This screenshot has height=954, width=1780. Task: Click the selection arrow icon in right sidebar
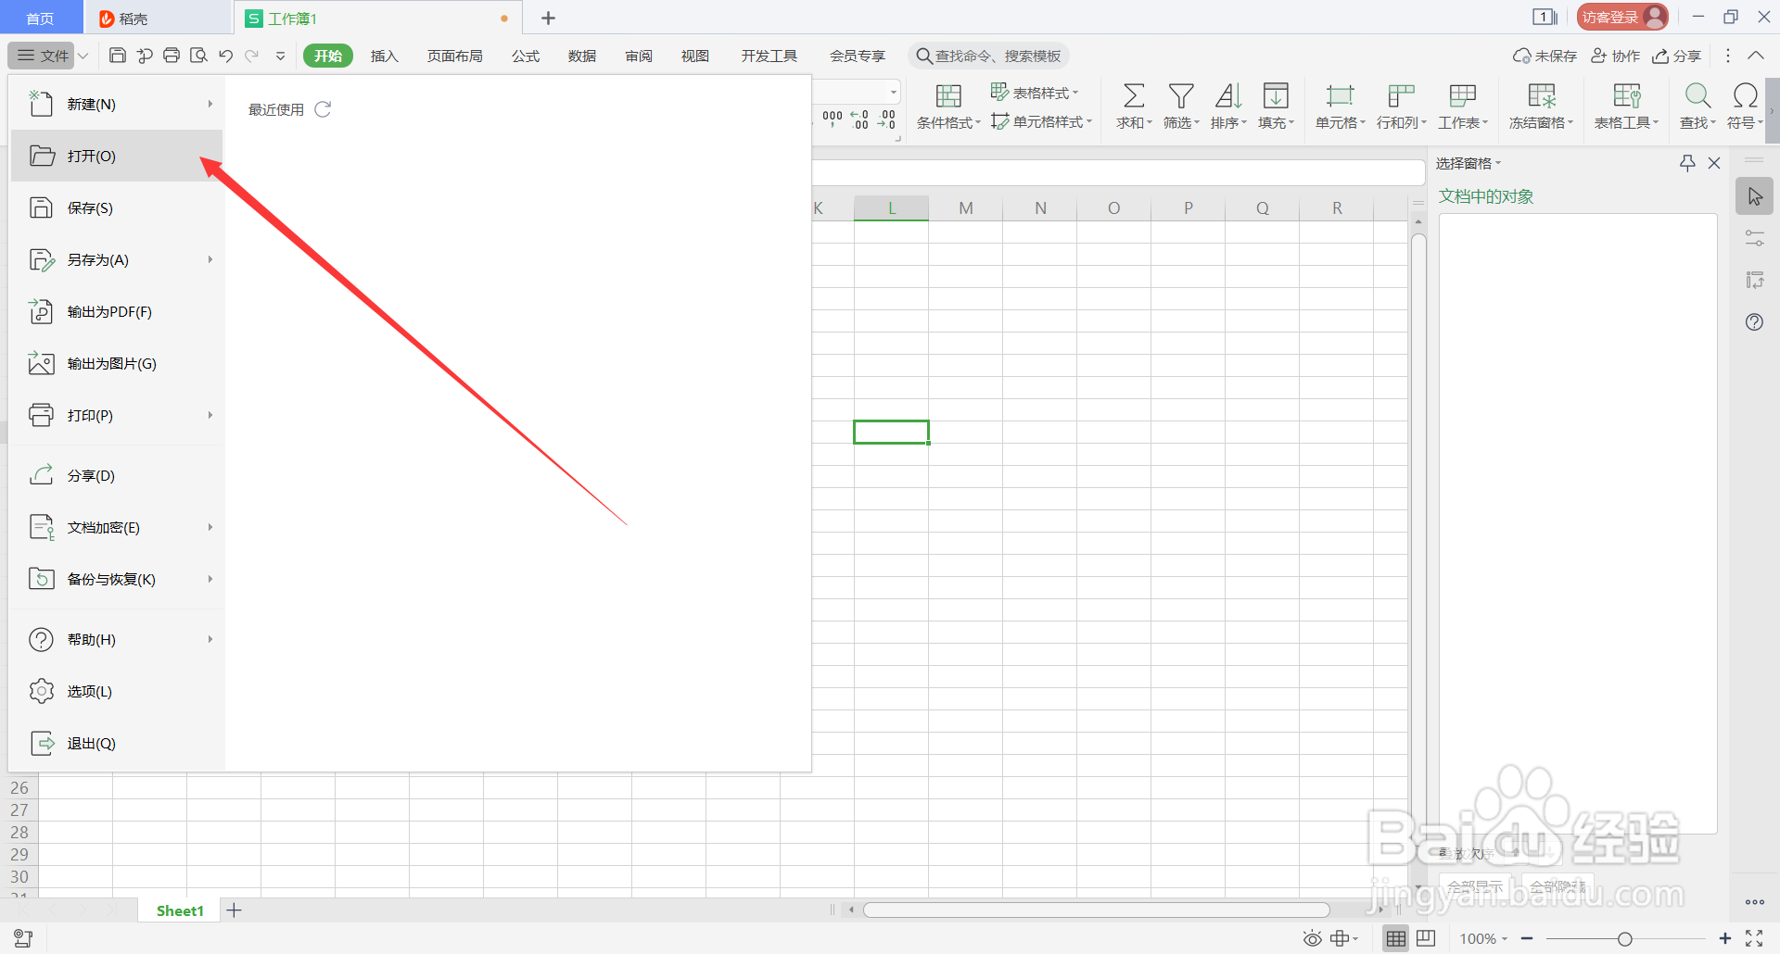pos(1754,195)
